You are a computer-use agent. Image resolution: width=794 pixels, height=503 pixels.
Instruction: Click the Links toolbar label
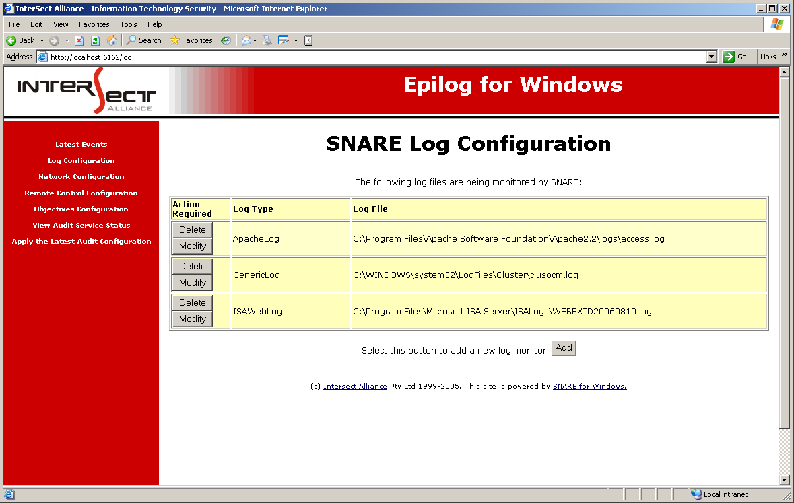(768, 57)
